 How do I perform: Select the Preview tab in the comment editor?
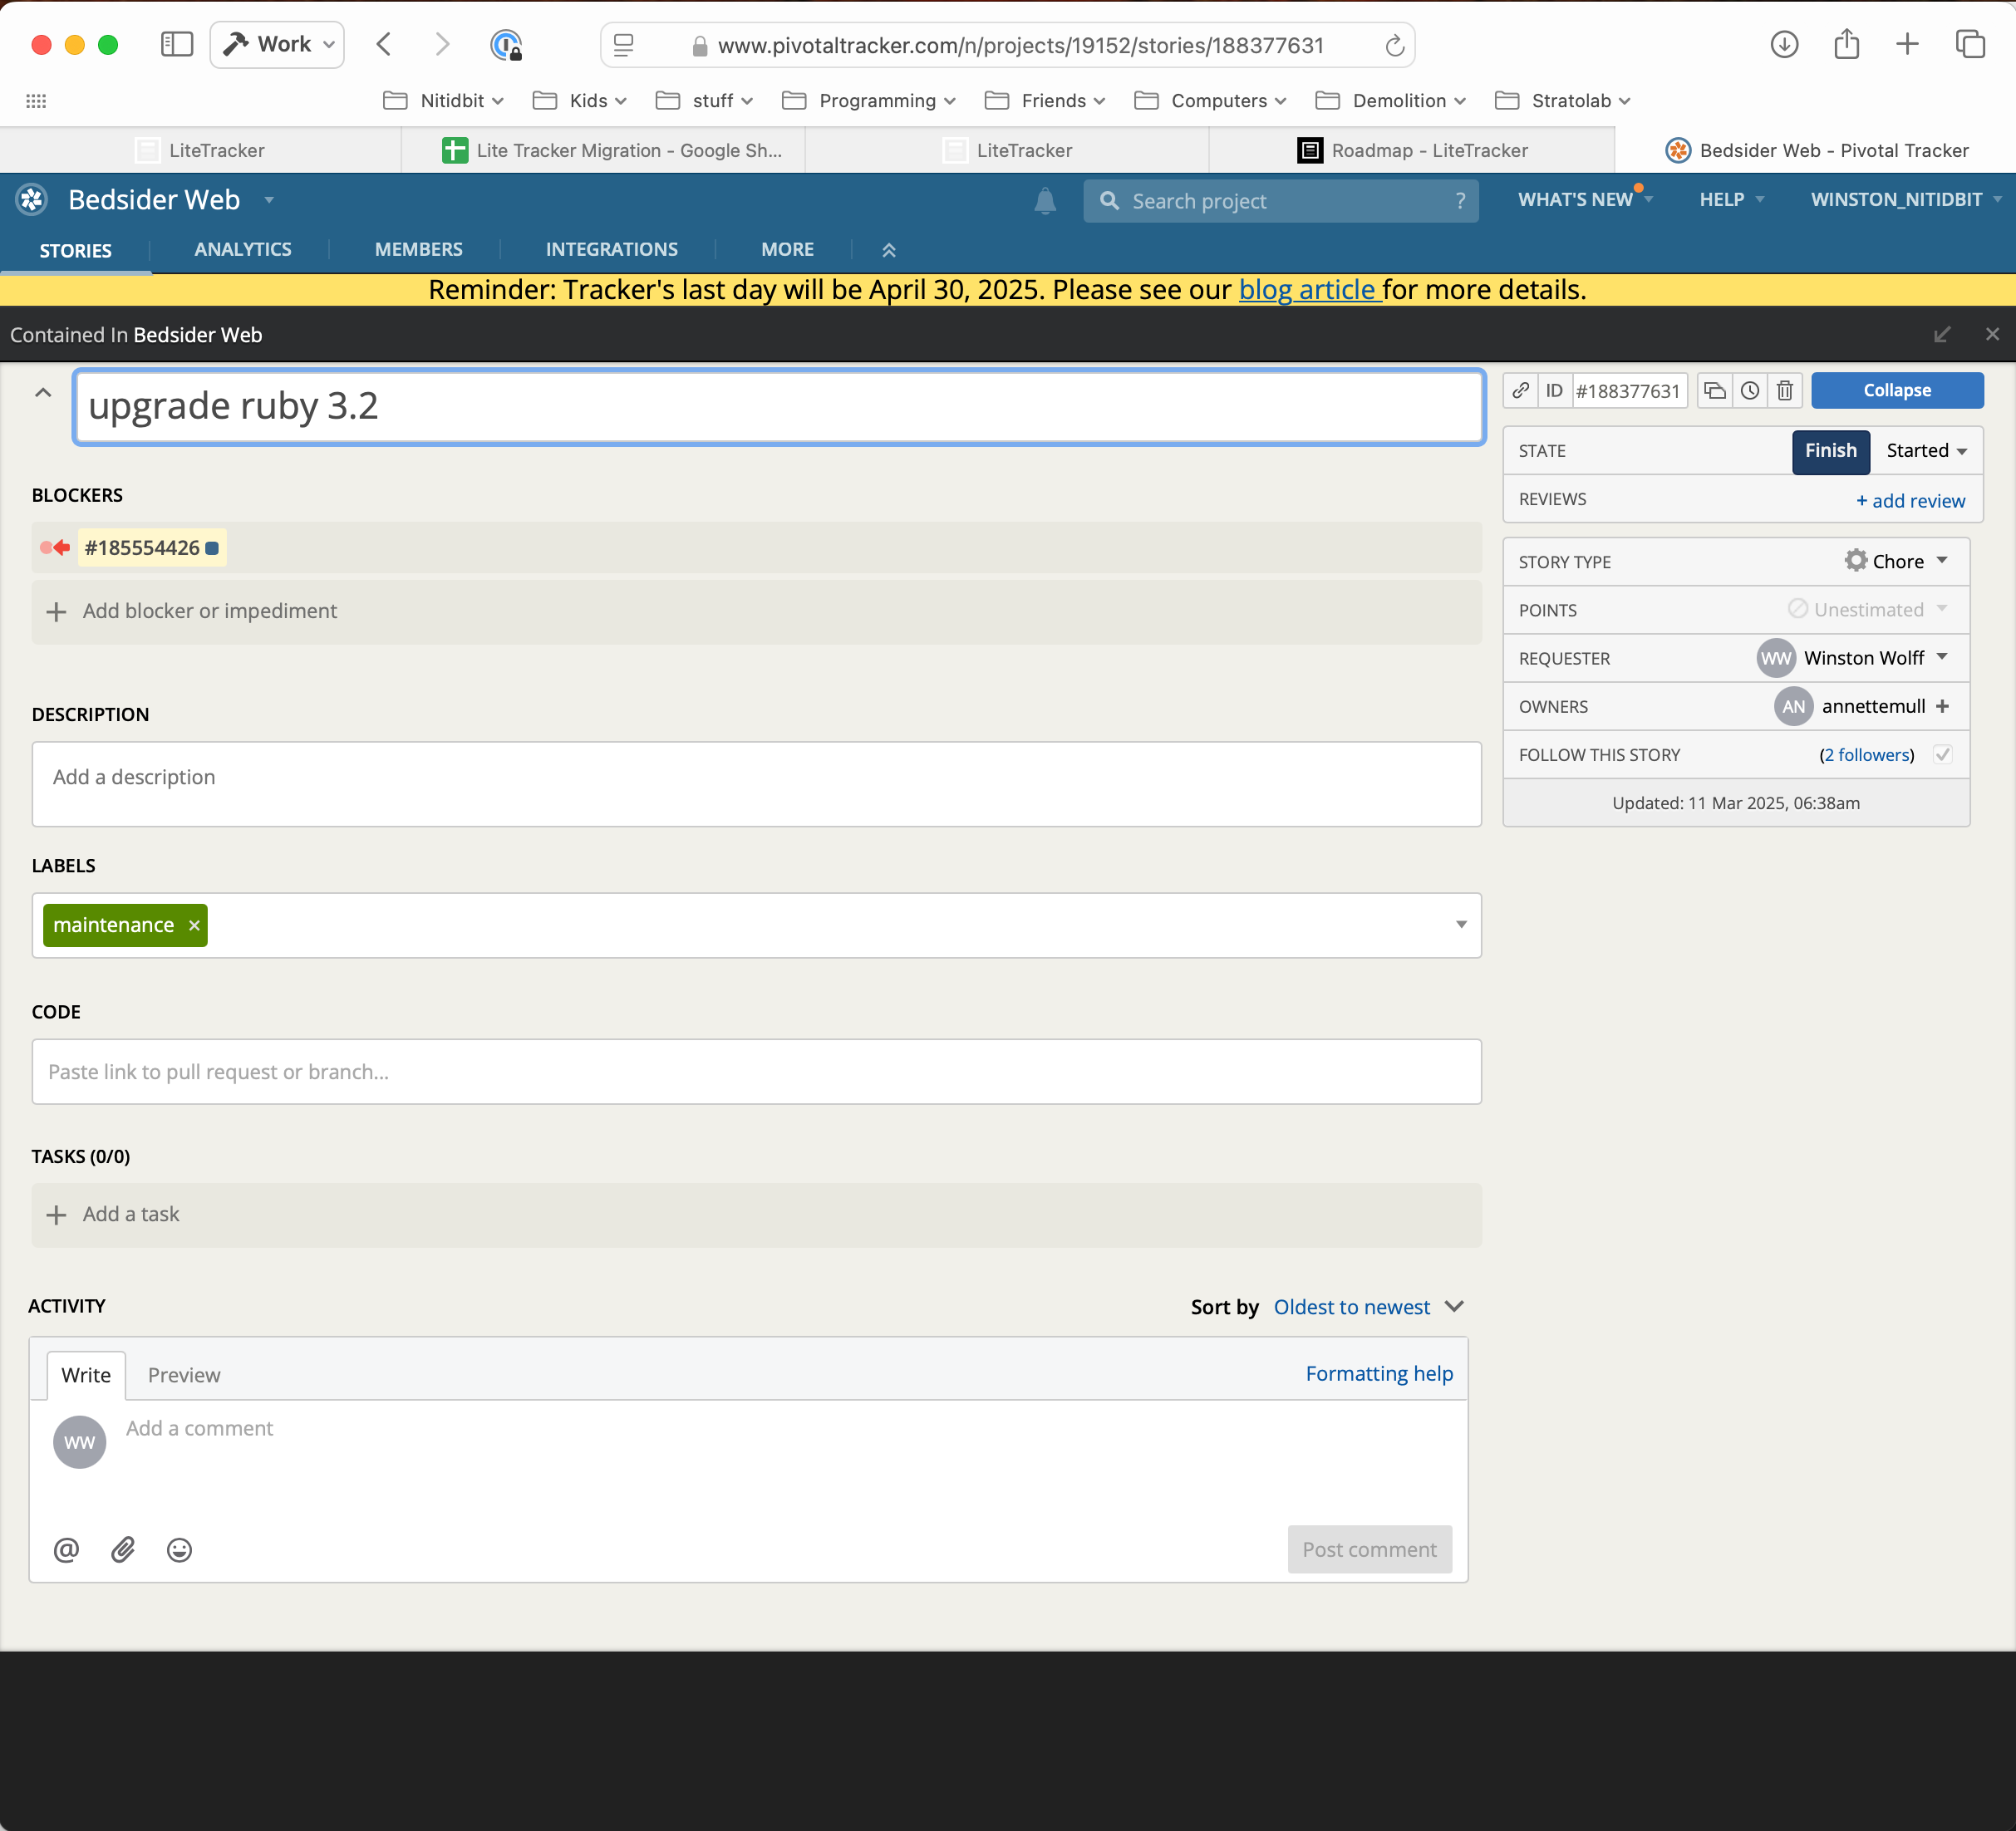(x=184, y=1375)
